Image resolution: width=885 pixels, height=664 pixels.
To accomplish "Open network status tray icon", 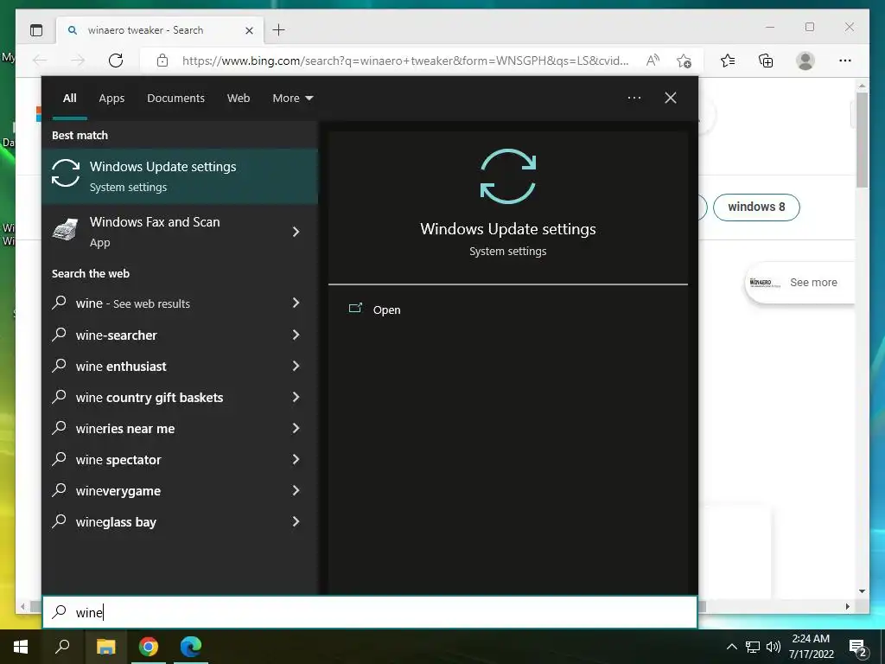I will [x=753, y=647].
